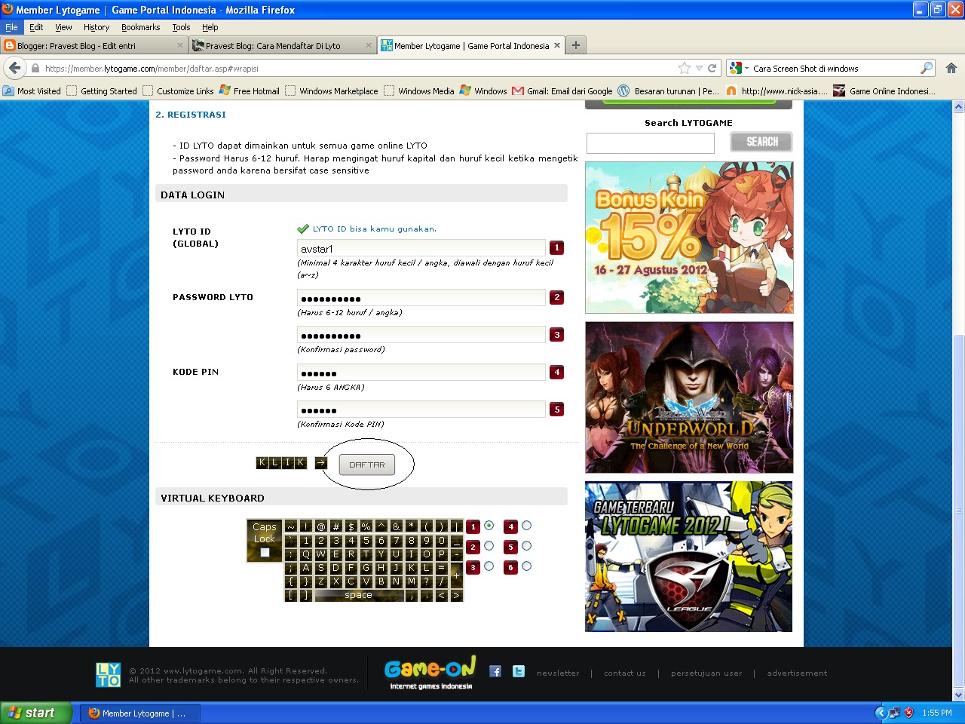The width and height of the screenshot is (965, 724).
Task: Close the Cara Mendaftar Di Lyto tab
Action: [369, 45]
